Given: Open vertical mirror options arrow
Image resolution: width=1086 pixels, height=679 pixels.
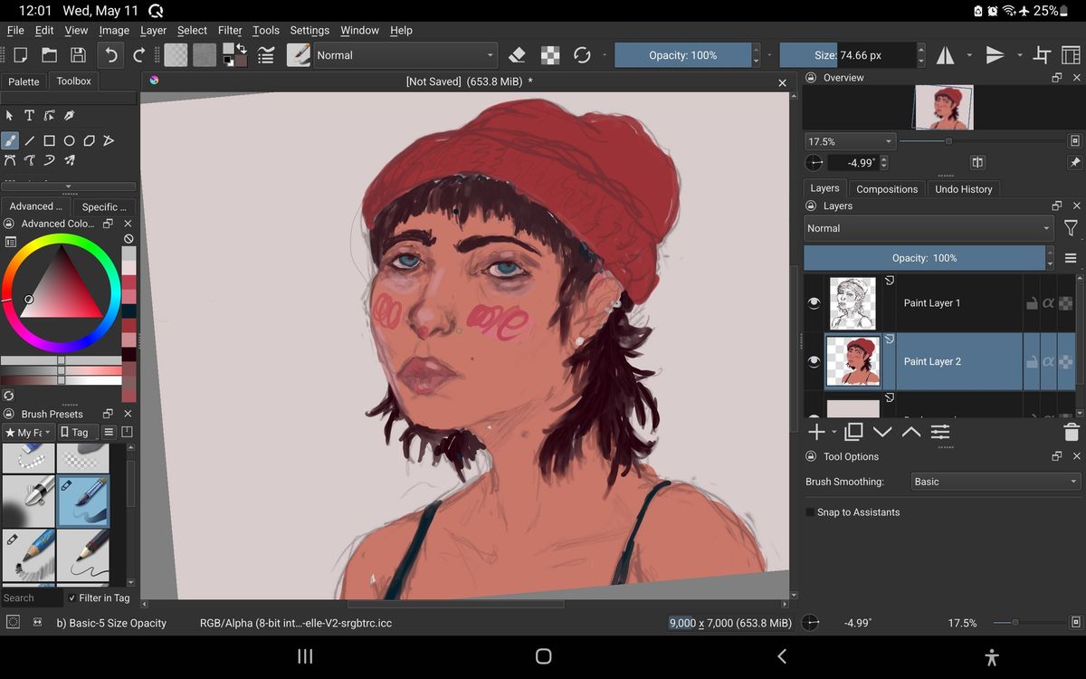Looking at the screenshot, I should point(1019,55).
